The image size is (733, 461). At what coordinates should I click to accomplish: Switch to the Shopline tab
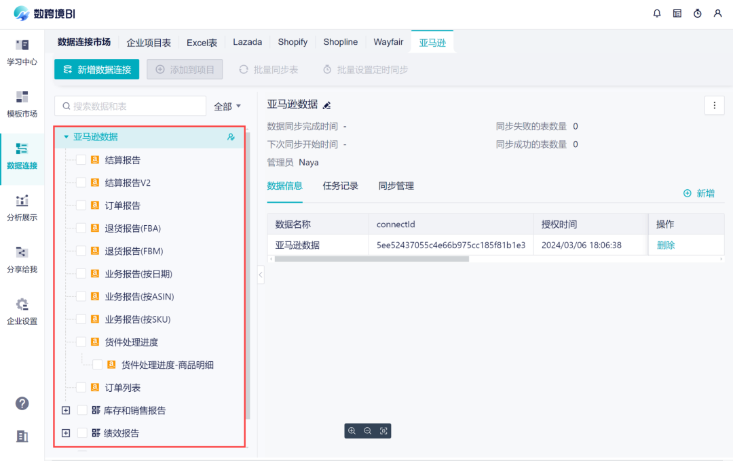point(340,42)
